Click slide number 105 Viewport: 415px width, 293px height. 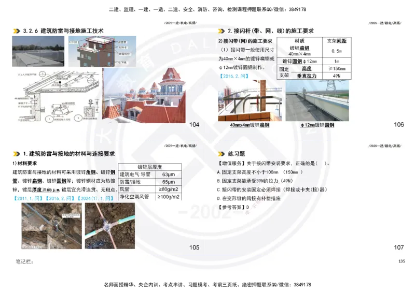(194, 247)
